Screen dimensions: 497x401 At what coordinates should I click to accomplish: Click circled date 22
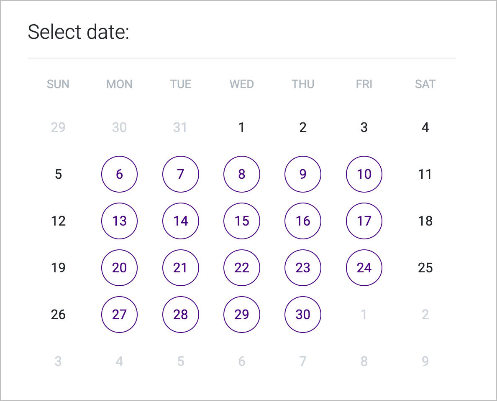click(x=242, y=268)
